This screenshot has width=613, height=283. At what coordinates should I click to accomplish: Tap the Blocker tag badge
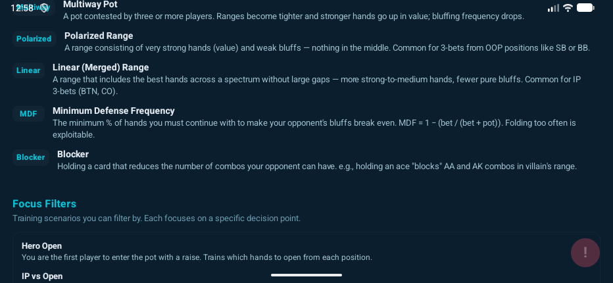31,157
